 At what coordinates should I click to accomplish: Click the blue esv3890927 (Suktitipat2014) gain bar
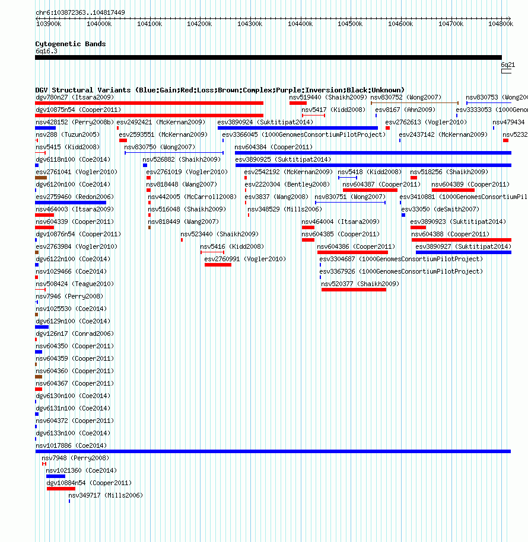click(x=463, y=252)
